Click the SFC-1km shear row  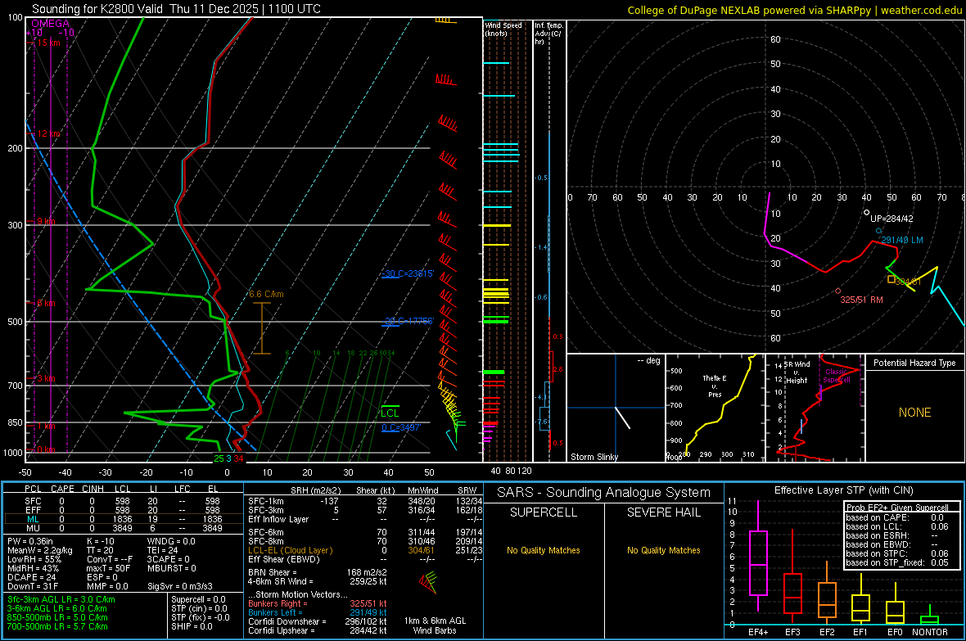[365, 501]
